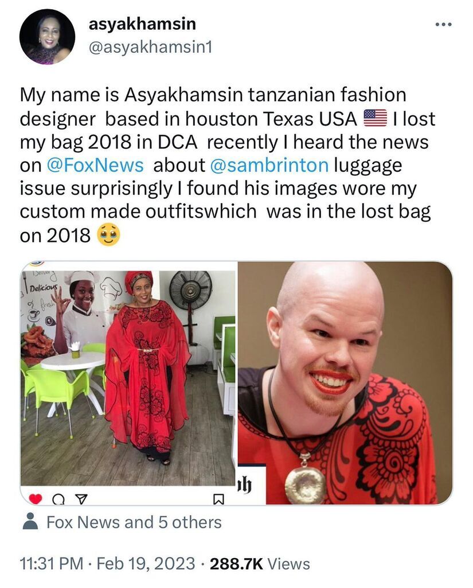Click the teary-eyed emoji after 2018
This screenshot has height=588, width=473.
[x=108, y=235]
